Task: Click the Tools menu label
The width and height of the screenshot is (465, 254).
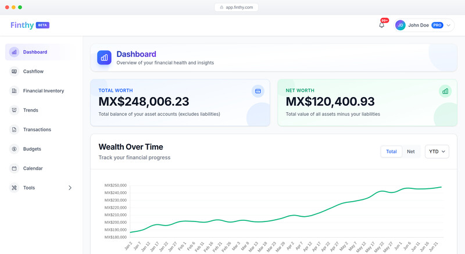Action: [29, 188]
